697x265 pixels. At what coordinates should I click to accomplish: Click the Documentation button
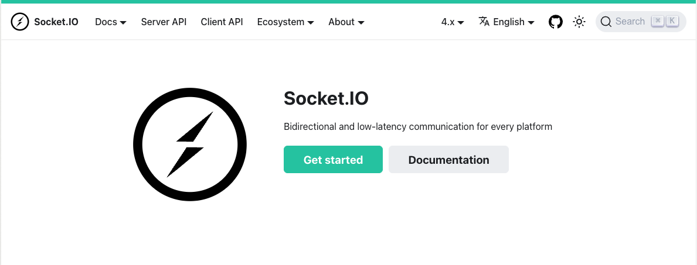click(448, 159)
